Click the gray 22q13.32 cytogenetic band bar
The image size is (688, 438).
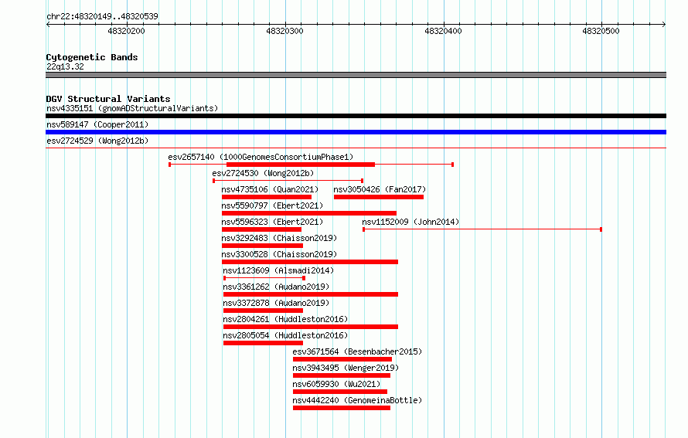tap(356, 75)
